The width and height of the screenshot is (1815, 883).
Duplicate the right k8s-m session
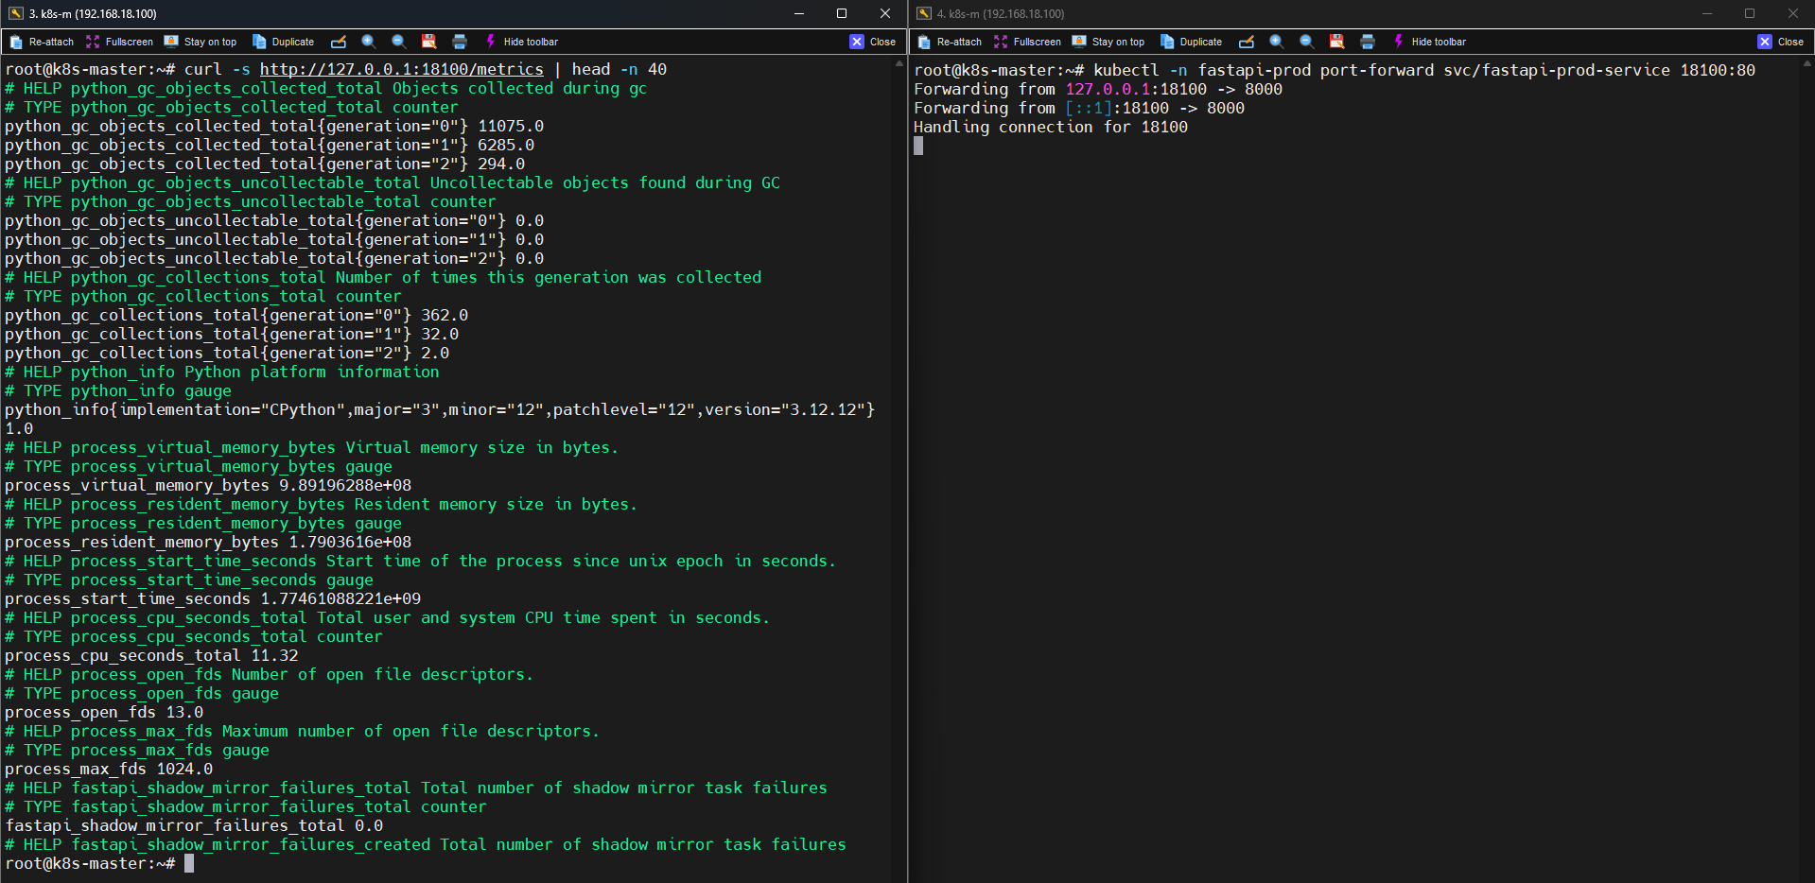1191,42
